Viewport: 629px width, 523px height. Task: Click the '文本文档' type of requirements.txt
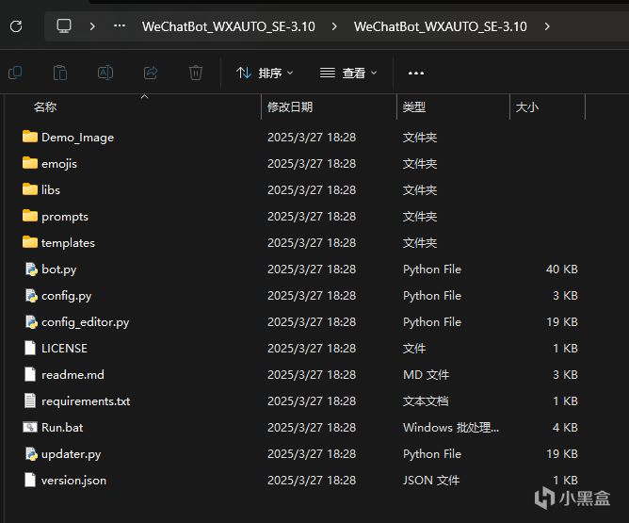pos(426,401)
